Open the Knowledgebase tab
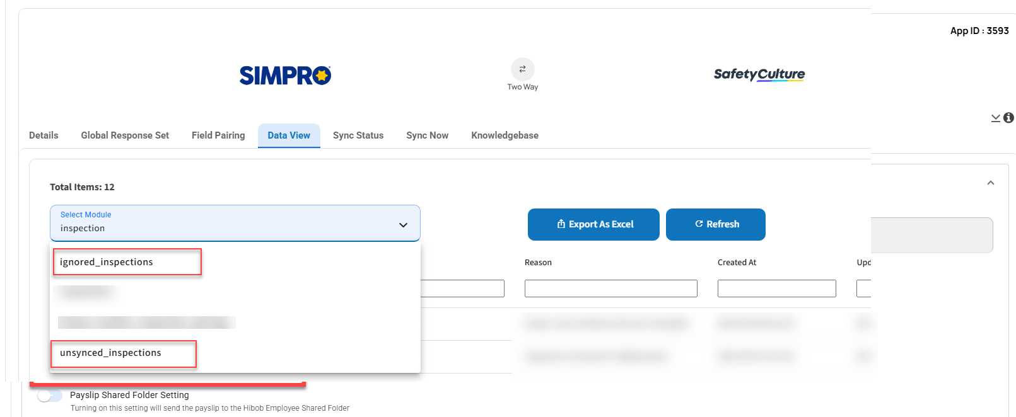 pyautogui.click(x=505, y=135)
